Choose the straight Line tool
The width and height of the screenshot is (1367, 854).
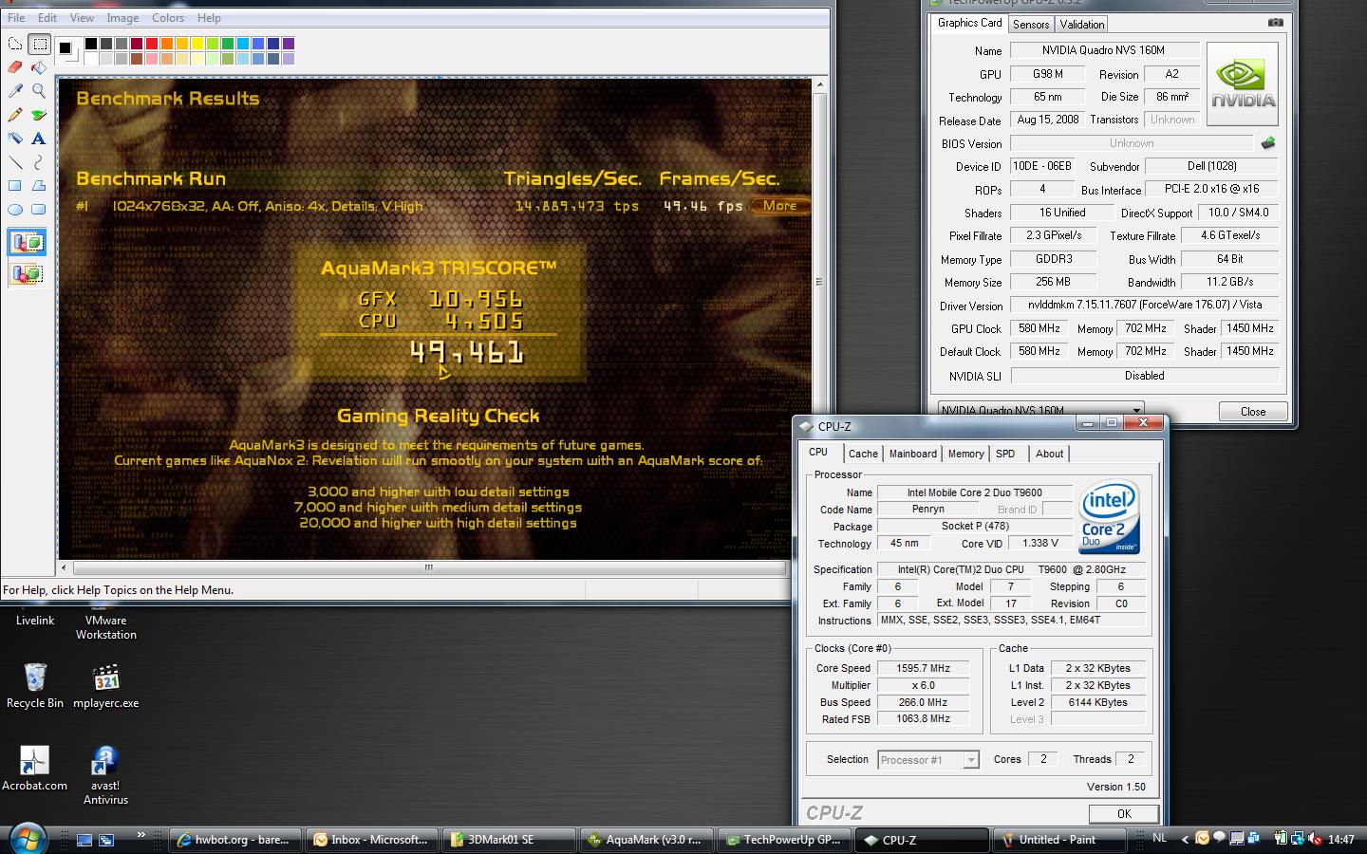coord(15,162)
